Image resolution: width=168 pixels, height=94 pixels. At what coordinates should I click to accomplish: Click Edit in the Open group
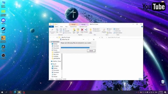(109, 31)
